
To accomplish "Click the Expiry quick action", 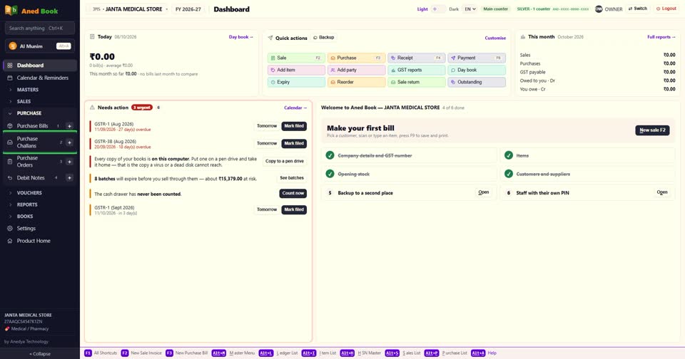I will tap(296, 82).
